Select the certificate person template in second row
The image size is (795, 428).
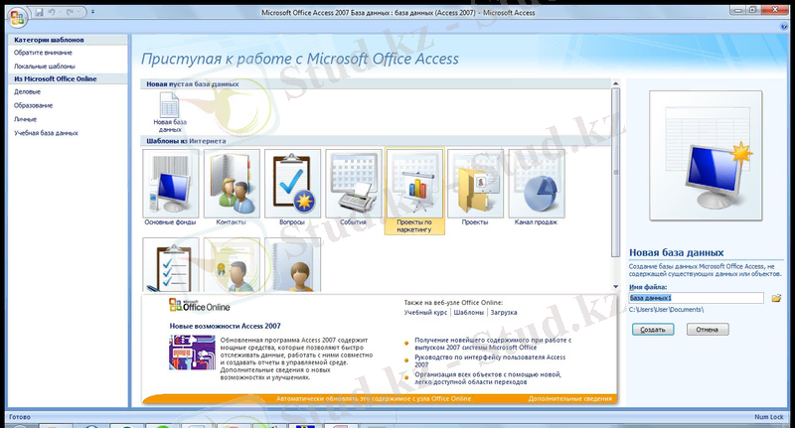[x=232, y=265]
